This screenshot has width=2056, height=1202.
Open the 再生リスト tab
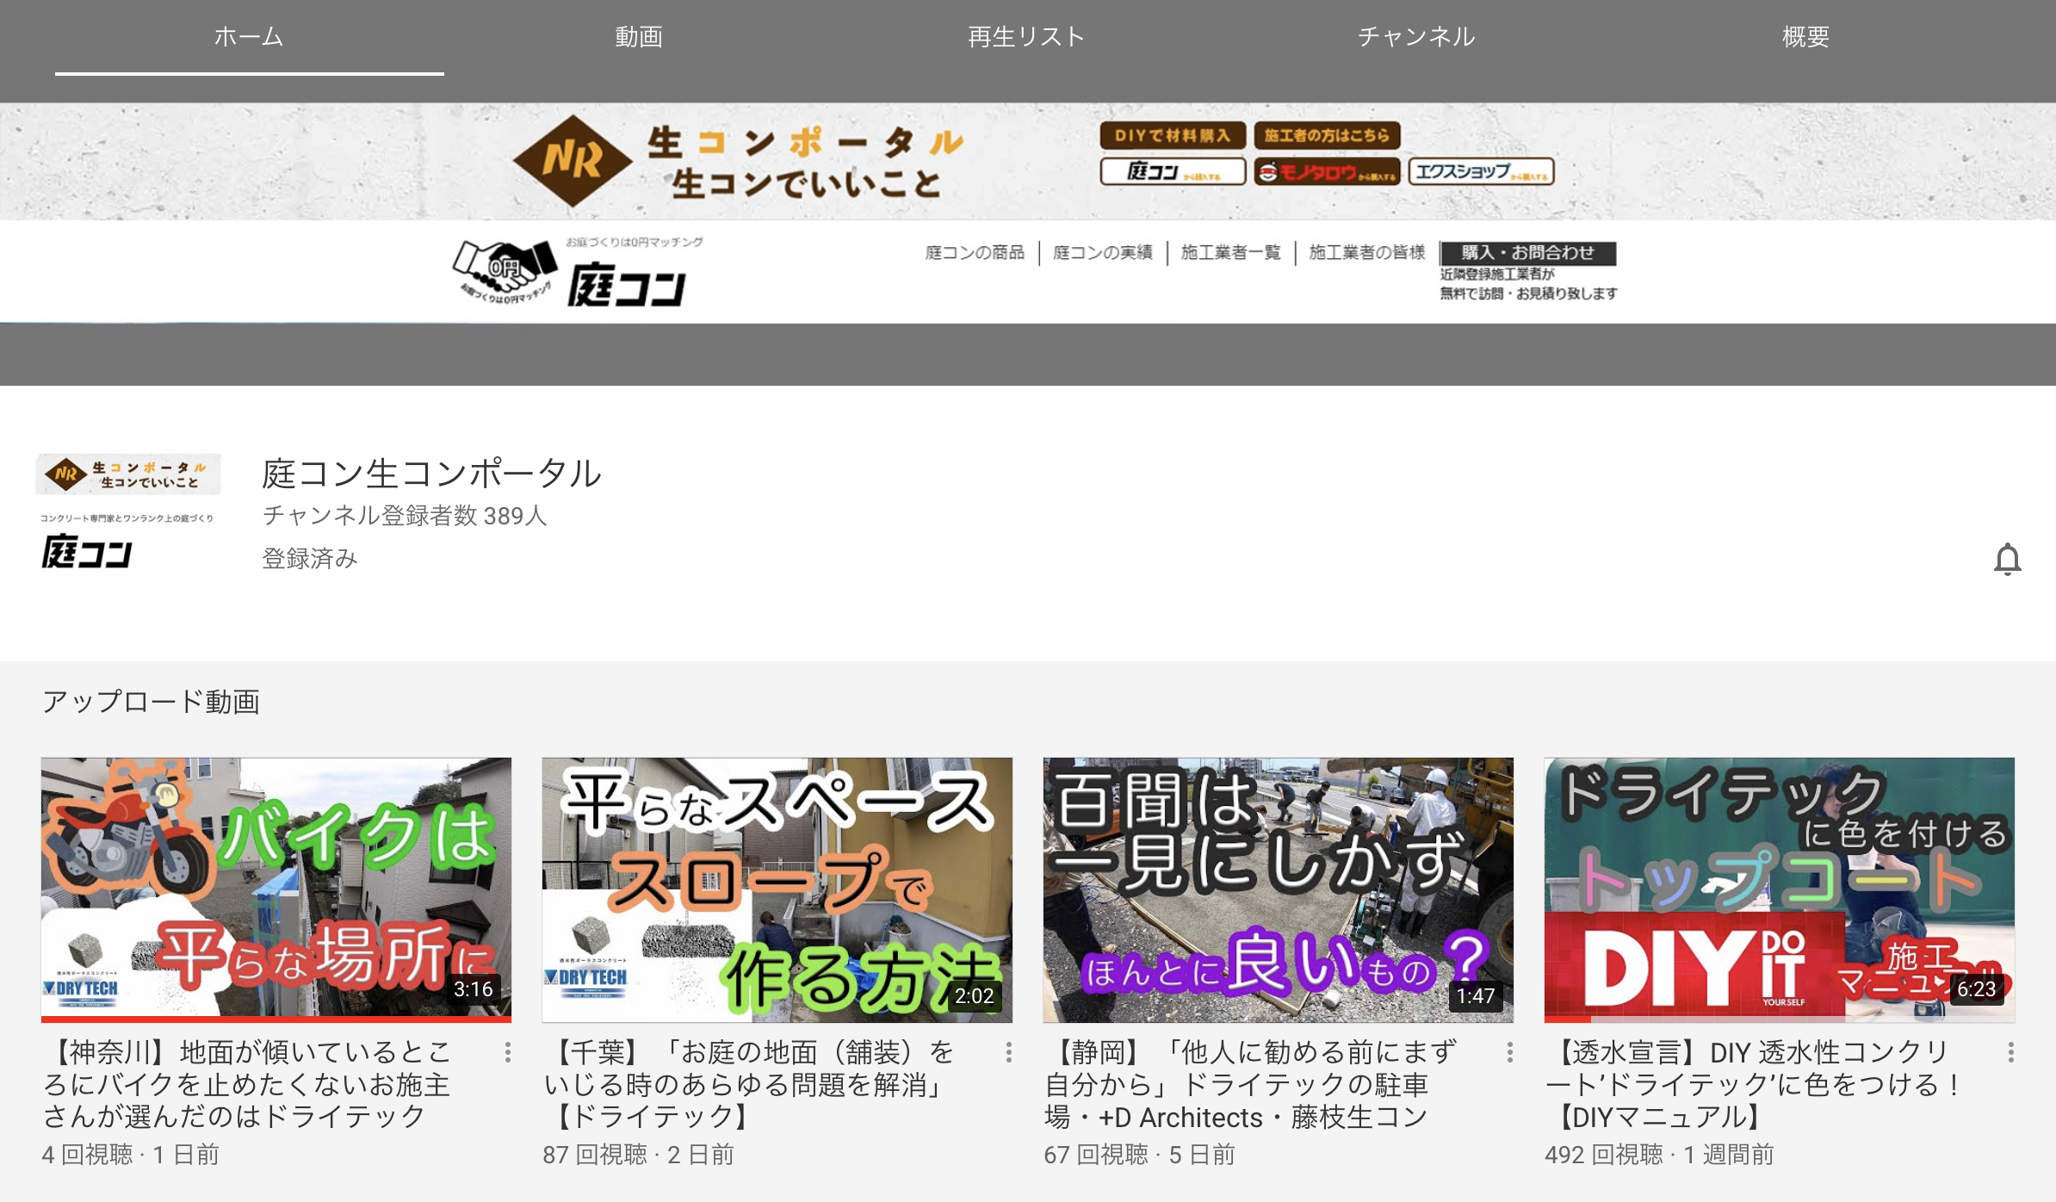[x=1027, y=37]
